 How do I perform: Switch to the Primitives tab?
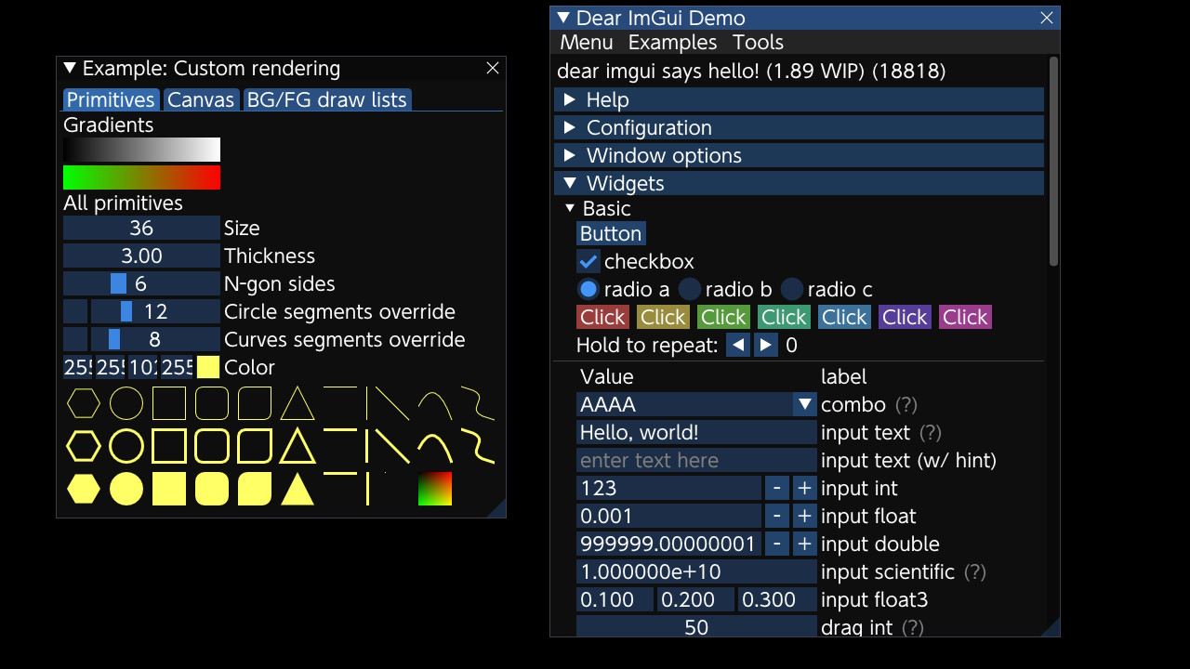click(111, 99)
